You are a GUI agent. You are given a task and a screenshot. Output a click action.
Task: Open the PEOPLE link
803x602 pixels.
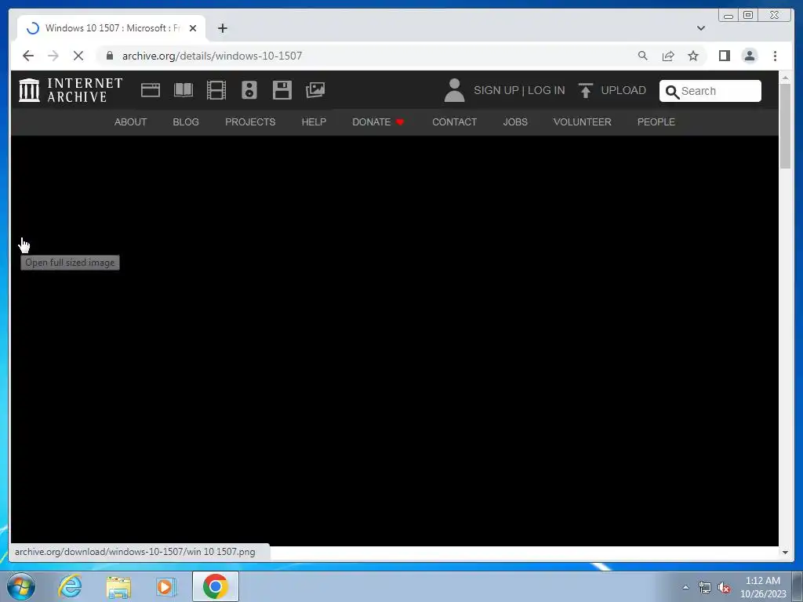[656, 122]
